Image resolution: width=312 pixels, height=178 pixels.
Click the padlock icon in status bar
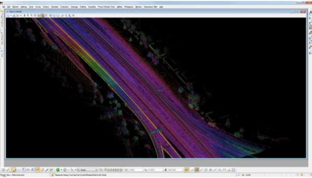(x=243, y=175)
